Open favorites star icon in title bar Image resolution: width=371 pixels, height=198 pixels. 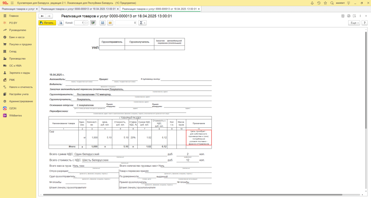point(325,3)
